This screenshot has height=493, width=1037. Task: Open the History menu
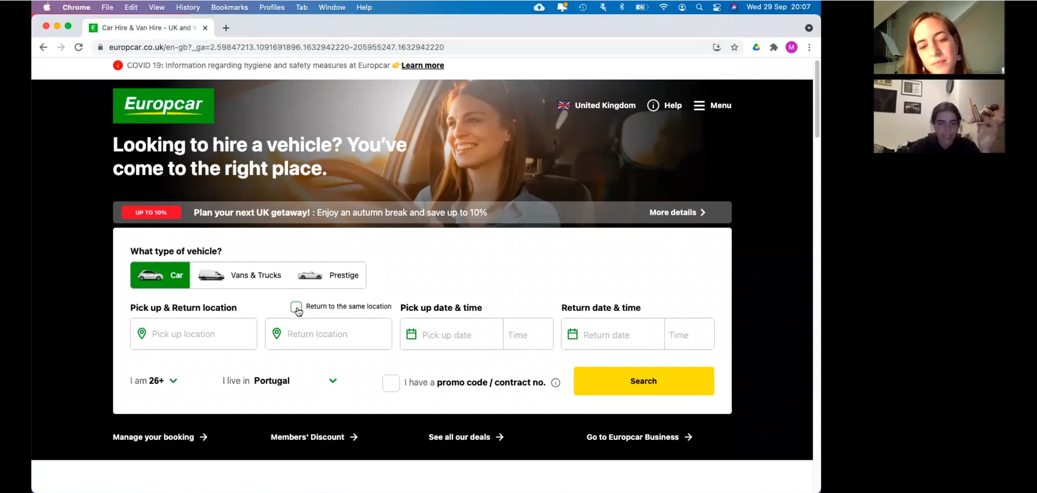pos(188,7)
